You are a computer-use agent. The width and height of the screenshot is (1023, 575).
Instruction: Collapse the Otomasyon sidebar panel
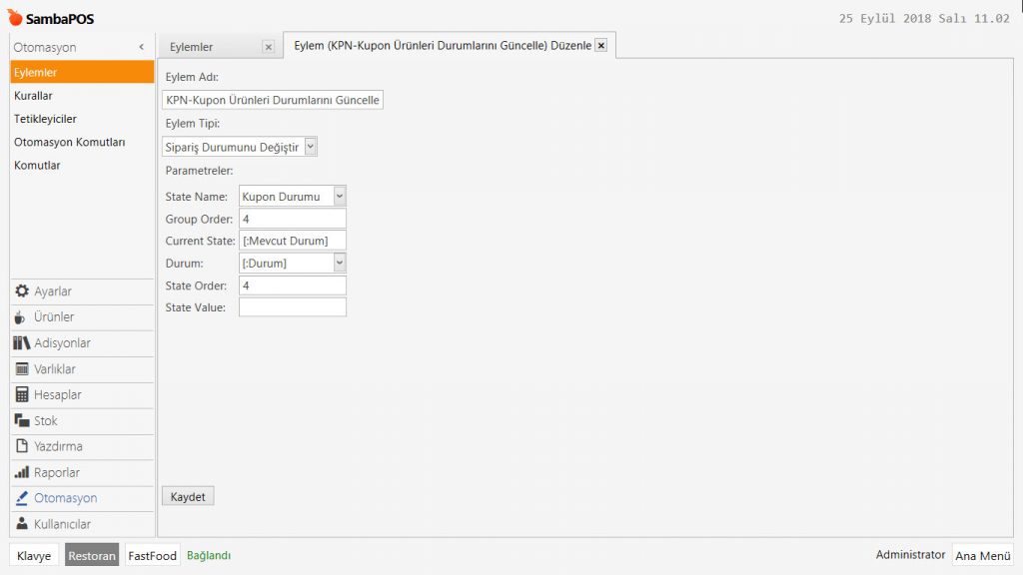click(x=142, y=47)
